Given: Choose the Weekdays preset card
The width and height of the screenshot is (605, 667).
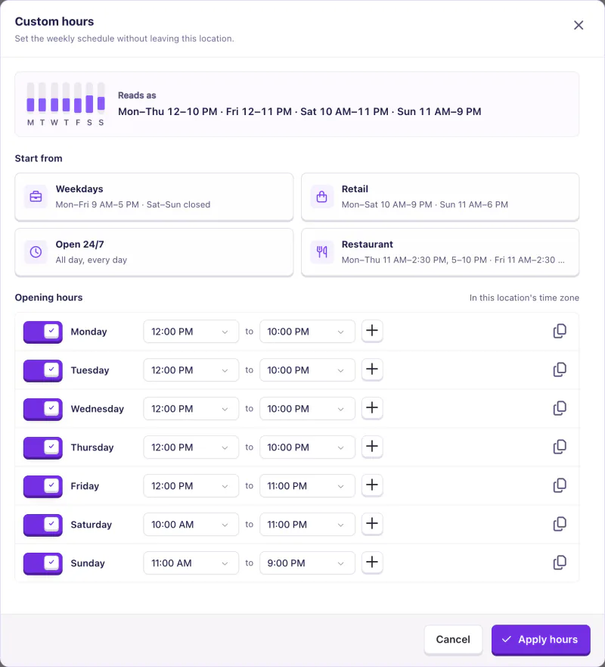Looking at the screenshot, I should pos(154,197).
